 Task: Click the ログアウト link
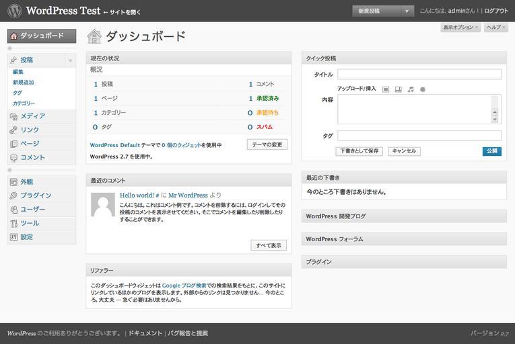click(496, 11)
